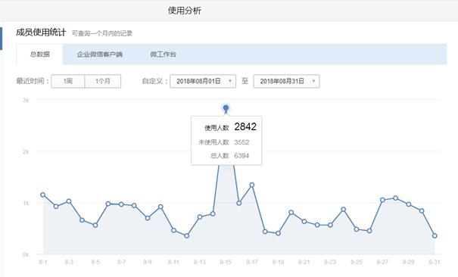Click the 8-16 data point on chart
458x277 pixels.
coord(239,203)
